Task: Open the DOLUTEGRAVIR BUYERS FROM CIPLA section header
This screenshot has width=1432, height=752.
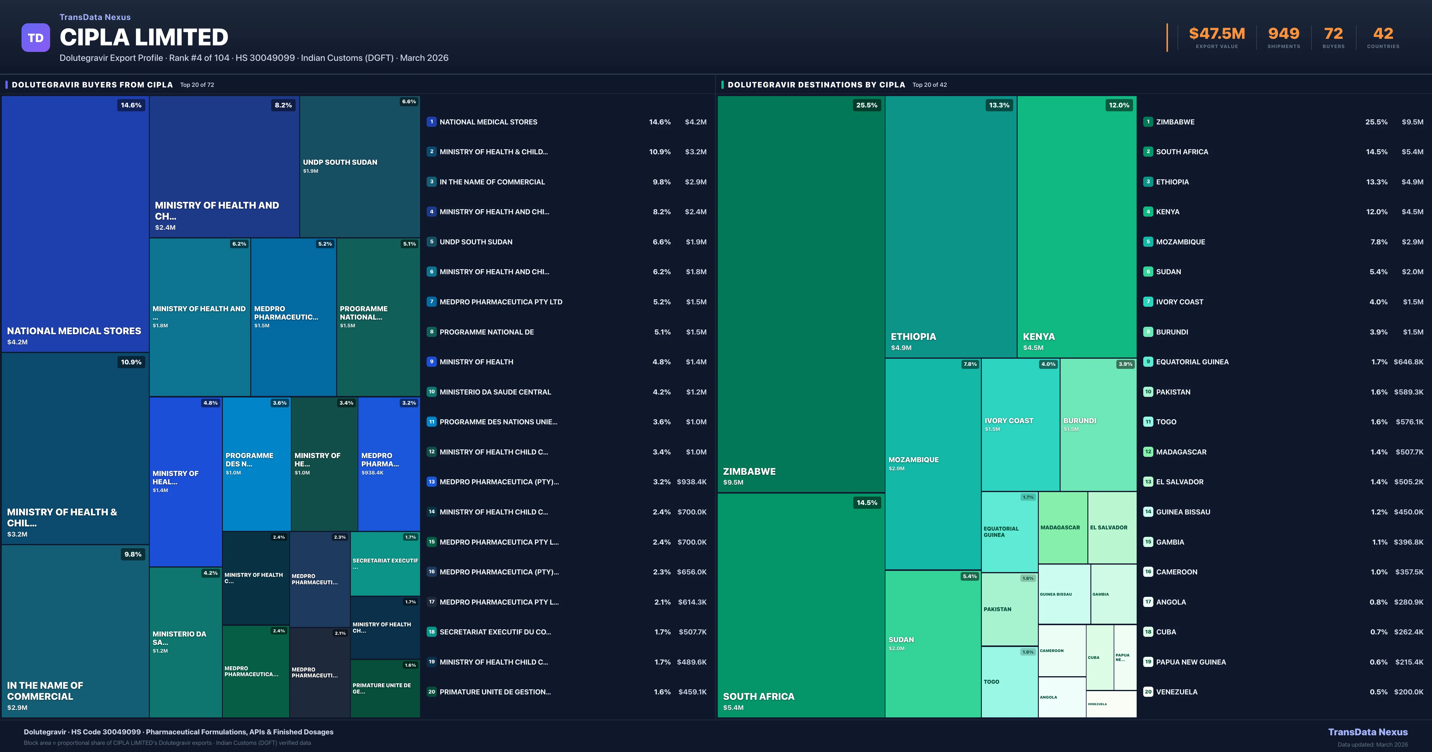Action: [92, 84]
